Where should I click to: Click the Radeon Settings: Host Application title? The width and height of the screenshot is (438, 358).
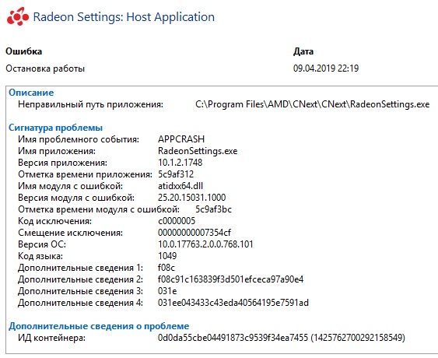click(124, 17)
